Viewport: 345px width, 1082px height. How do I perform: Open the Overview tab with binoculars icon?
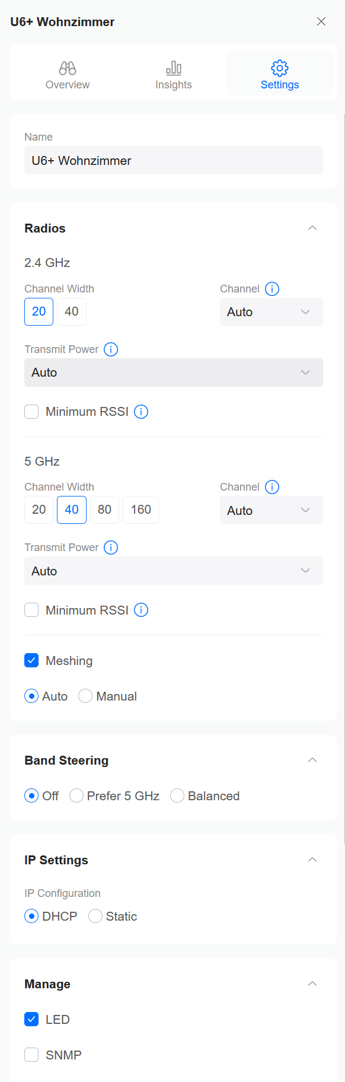click(68, 75)
